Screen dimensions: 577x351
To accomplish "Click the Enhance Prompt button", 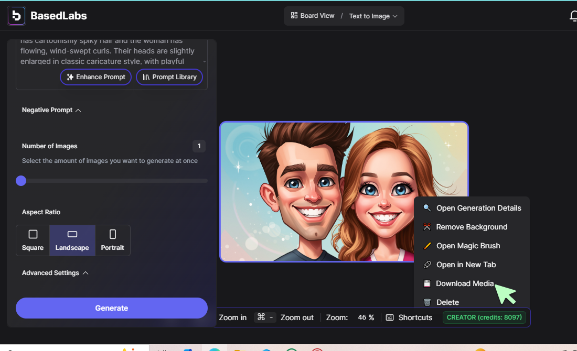I will 95,77.
